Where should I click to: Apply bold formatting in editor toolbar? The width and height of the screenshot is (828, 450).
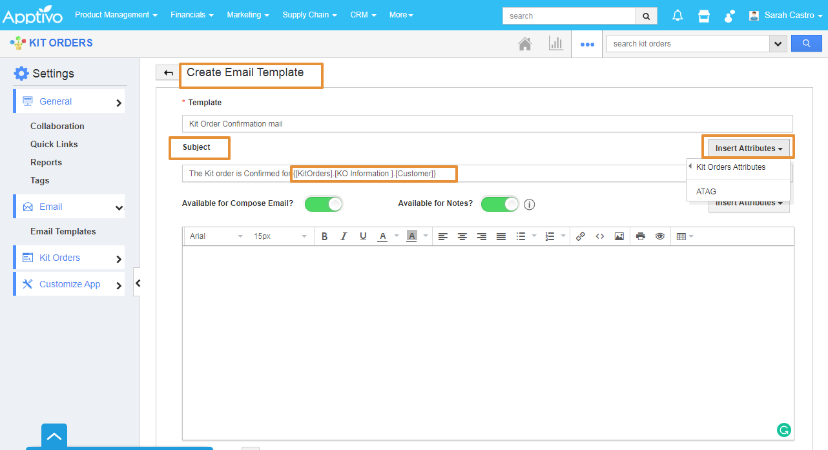click(324, 236)
